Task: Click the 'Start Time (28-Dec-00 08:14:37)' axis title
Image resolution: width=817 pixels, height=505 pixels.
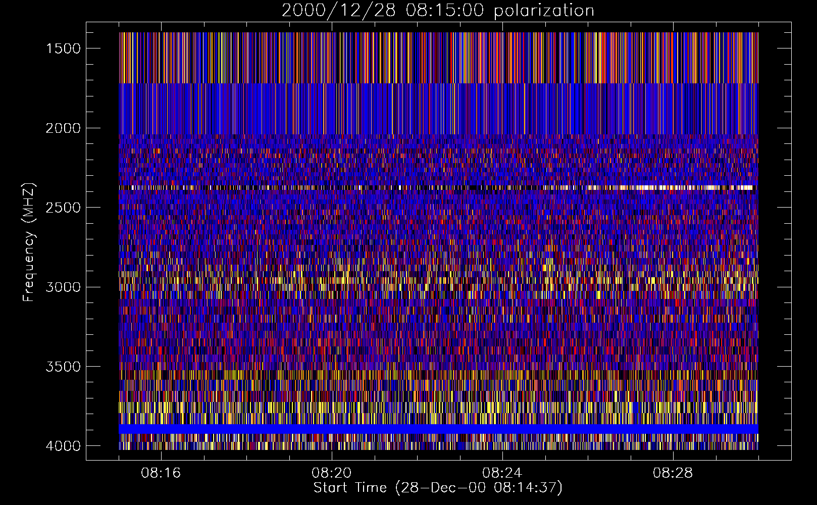Action: click(438, 488)
